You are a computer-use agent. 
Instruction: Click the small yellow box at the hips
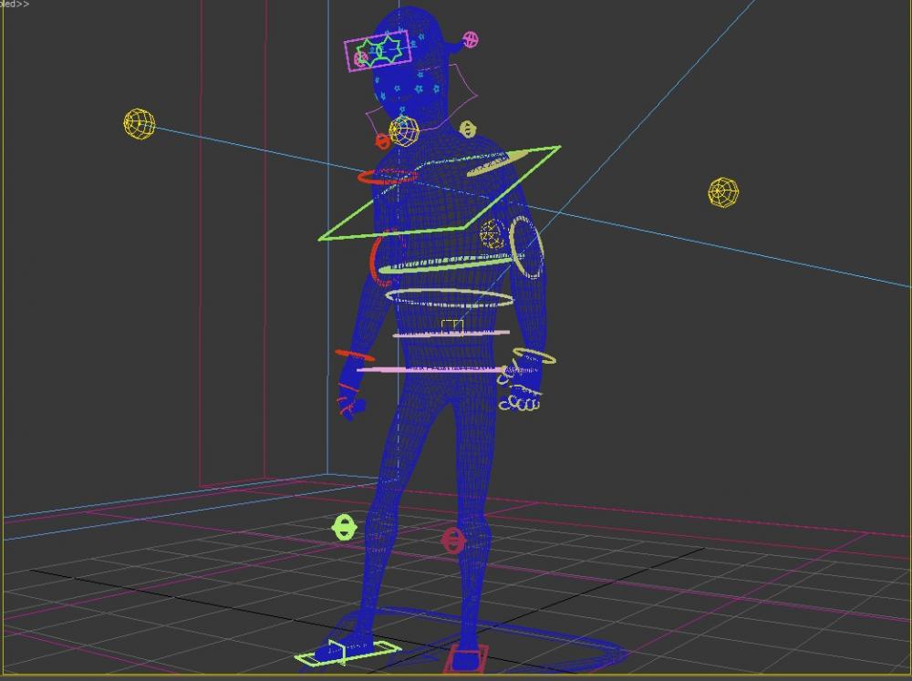(452, 327)
